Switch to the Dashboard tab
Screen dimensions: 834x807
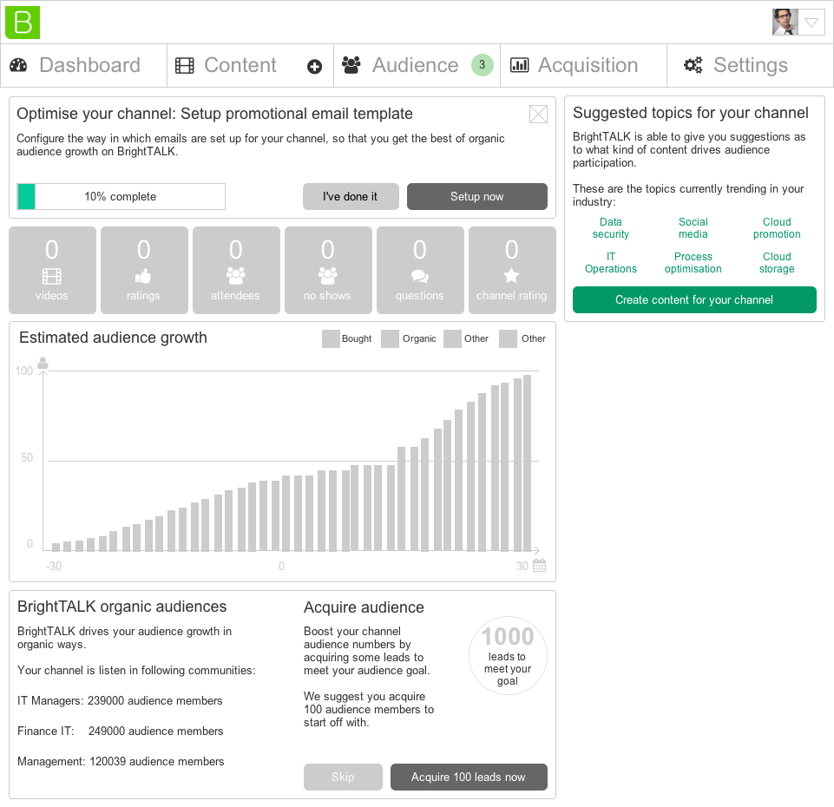click(x=83, y=65)
